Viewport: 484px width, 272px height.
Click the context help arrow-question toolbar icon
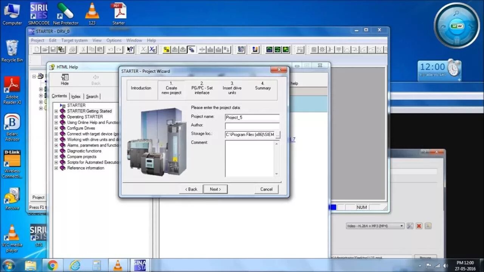[x=130, y=49]
